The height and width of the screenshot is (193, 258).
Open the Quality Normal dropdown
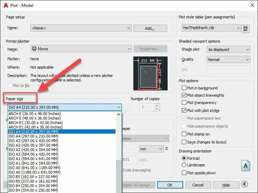coord(228,60)
